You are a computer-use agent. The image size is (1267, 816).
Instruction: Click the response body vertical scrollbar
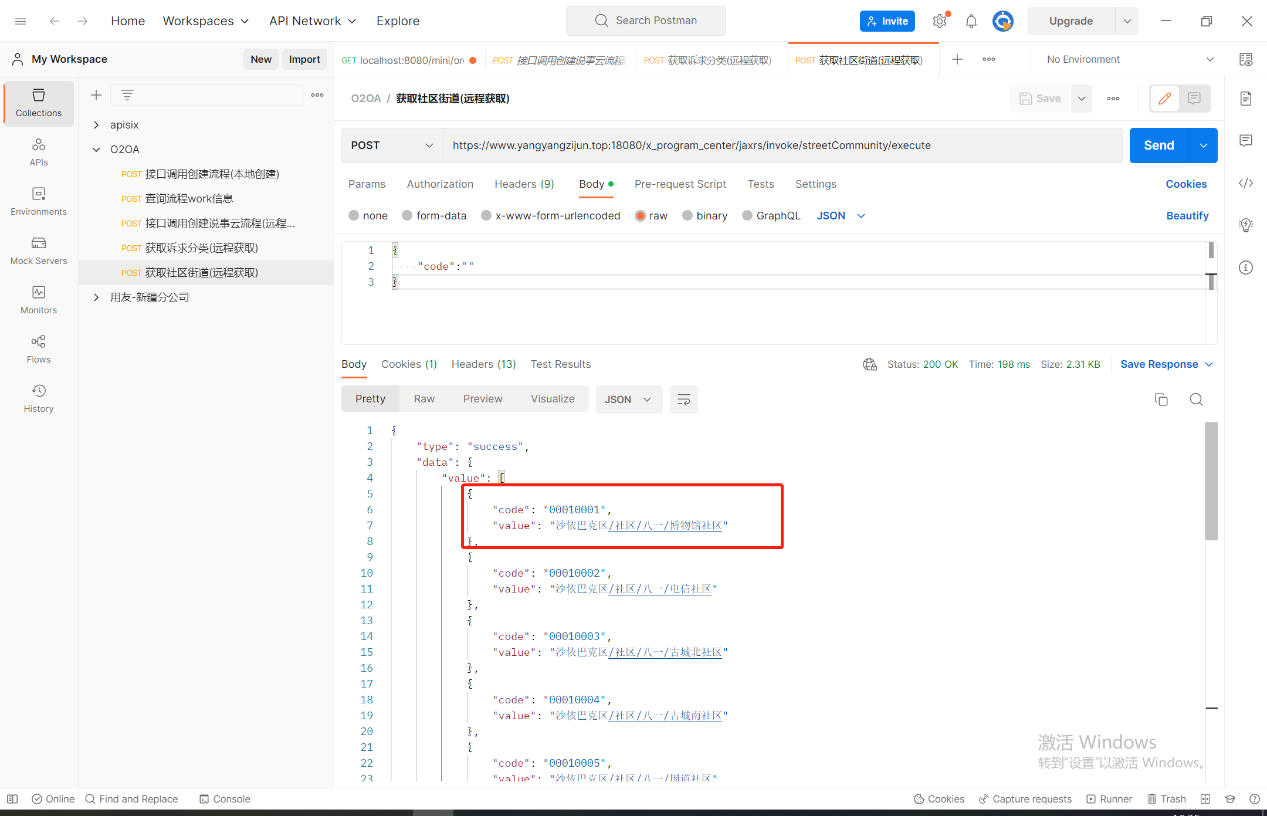pos(1211,481)
